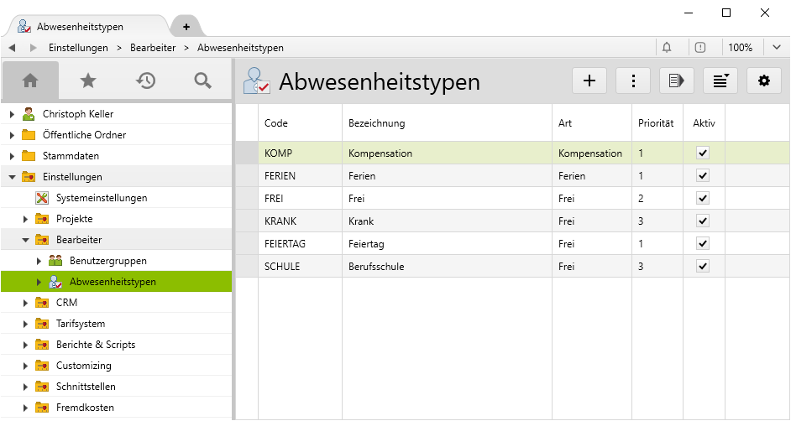Toggle Aktiv checkbox for Krank row
The width and height of the screenshot is (791, 421).
[x=703, y=221]
